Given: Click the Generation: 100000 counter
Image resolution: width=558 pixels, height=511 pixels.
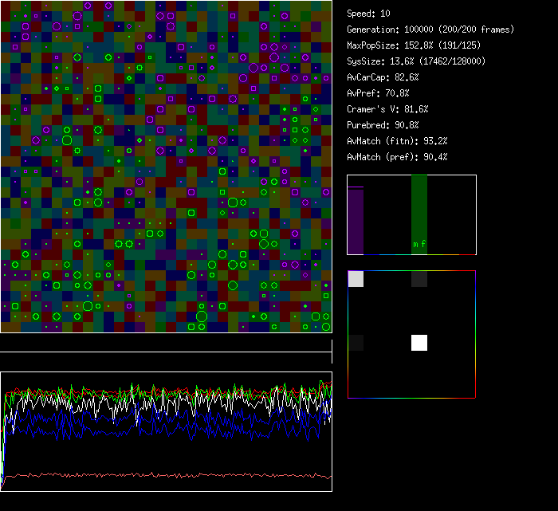Looking at the screenshot, I should (x=430, y=29).
